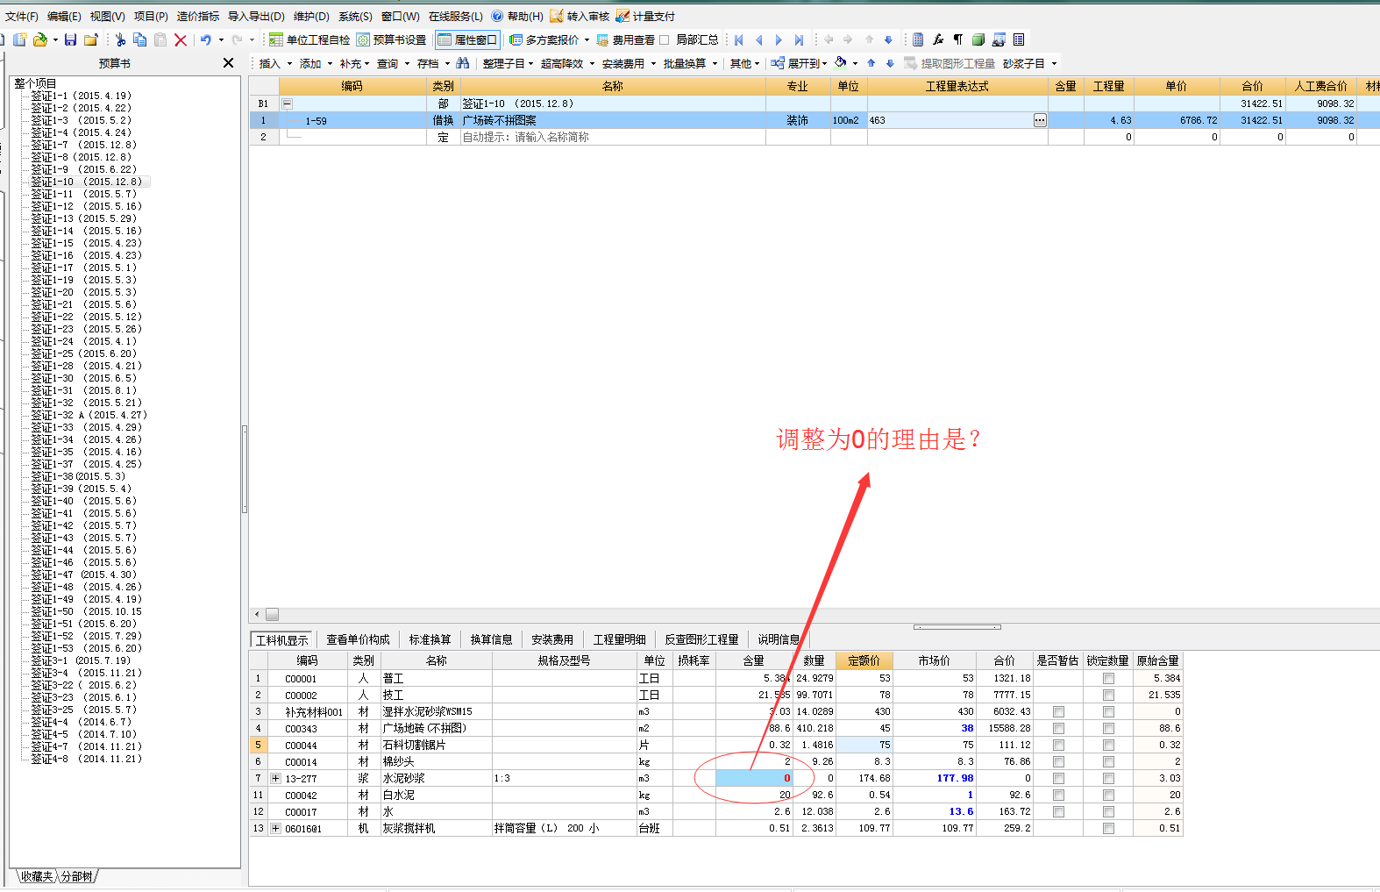This screenshot has width=1380, height=892.
Task: Click 转入审核 icon in menu bar
Action: click(579, 16)
